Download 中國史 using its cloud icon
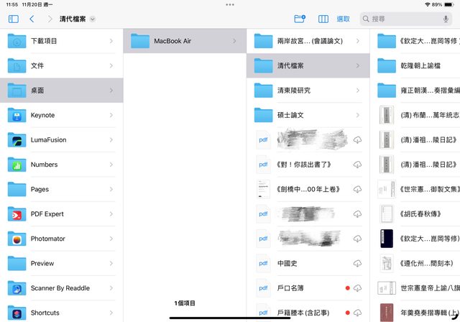Screen dimensions: 460x322 357,264
